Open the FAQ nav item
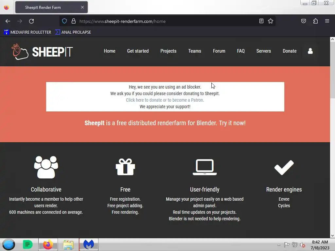Screen dimensions: 335x251 241,51
